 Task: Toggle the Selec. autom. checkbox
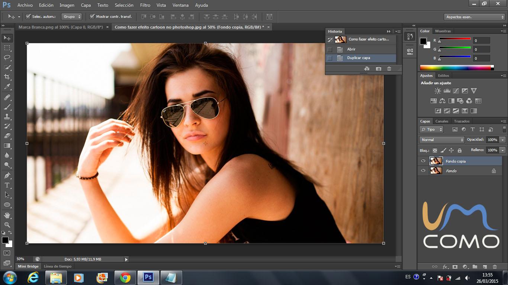[28, 17]
